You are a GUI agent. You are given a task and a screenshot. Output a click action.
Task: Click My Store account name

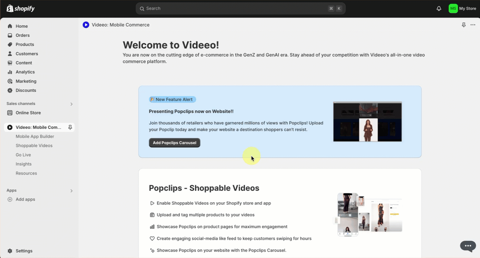coord(468,8)
